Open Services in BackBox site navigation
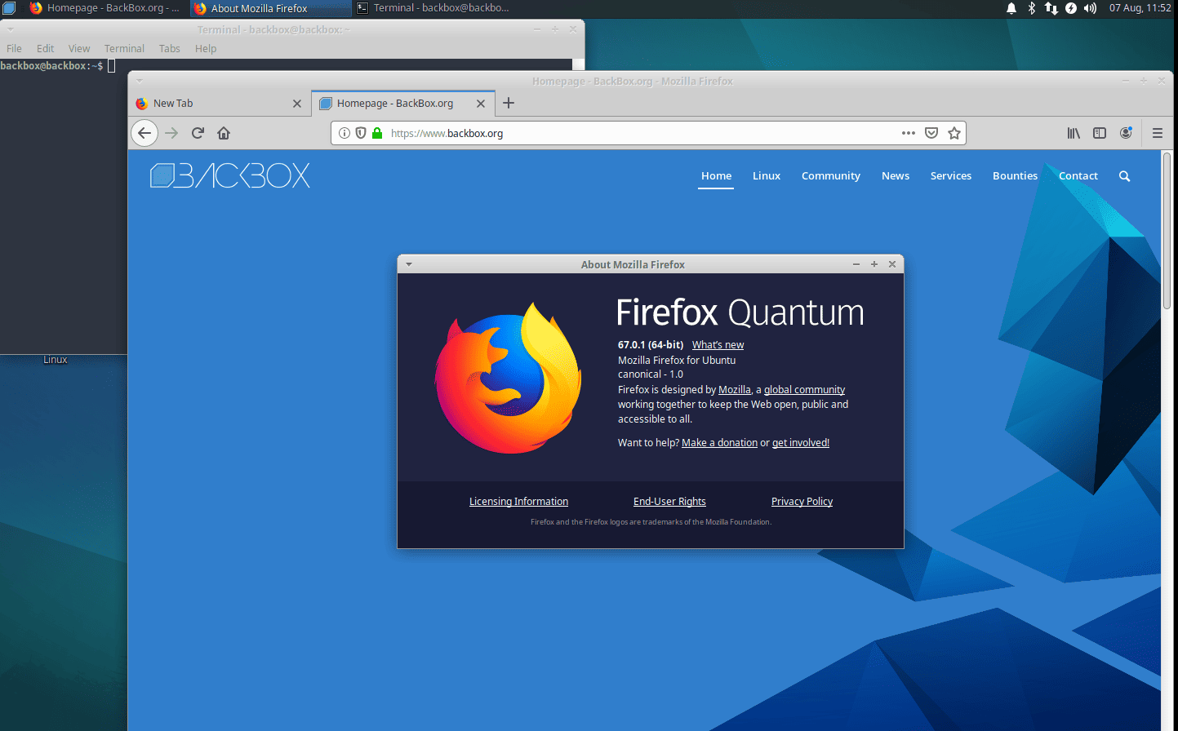The image size is (1178, 731). pos(951,176)
